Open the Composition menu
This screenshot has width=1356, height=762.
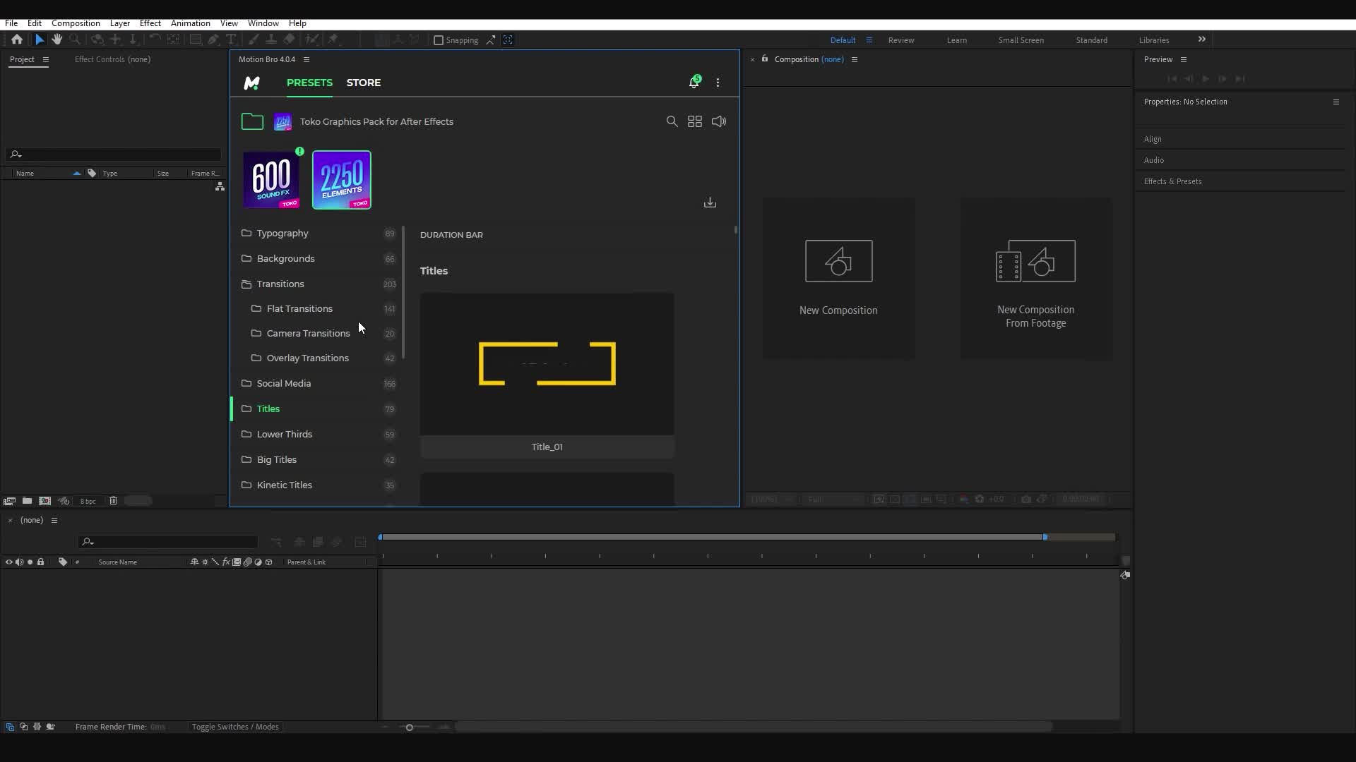pyautogui.click(x=76, y=23)
